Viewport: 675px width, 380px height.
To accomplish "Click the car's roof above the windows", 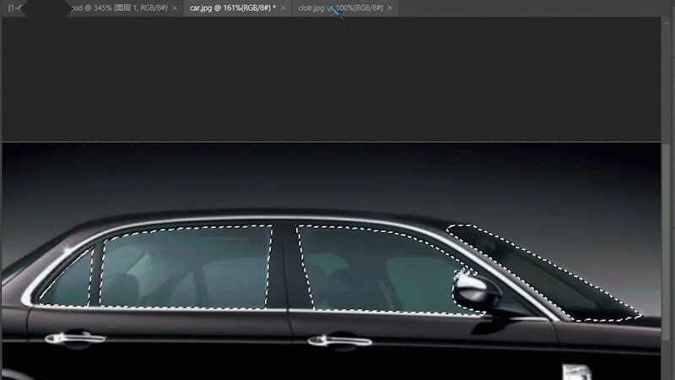I will (253, 216).
